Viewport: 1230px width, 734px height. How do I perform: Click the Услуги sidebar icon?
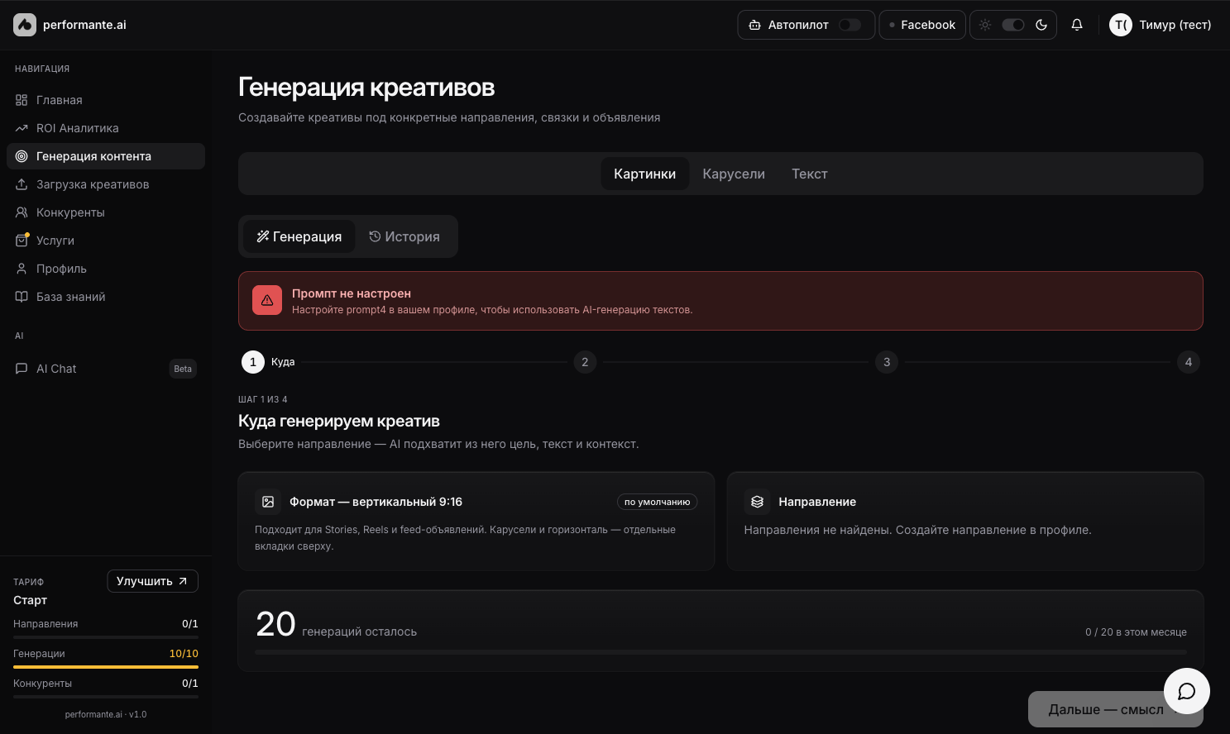[22, 241]
